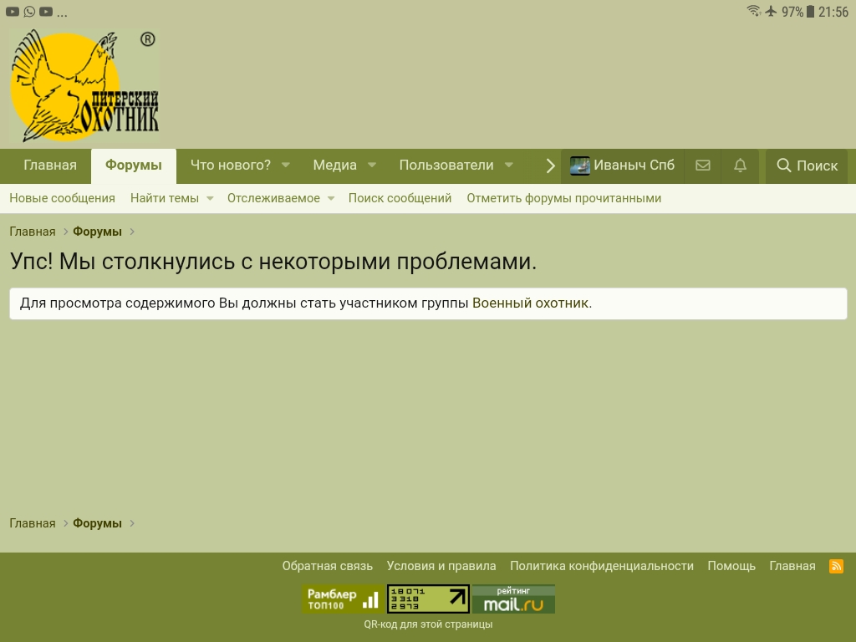Viewport: 856px width, 642px height.
Task: Open the notifications bell icon
Action: point(740,166)
